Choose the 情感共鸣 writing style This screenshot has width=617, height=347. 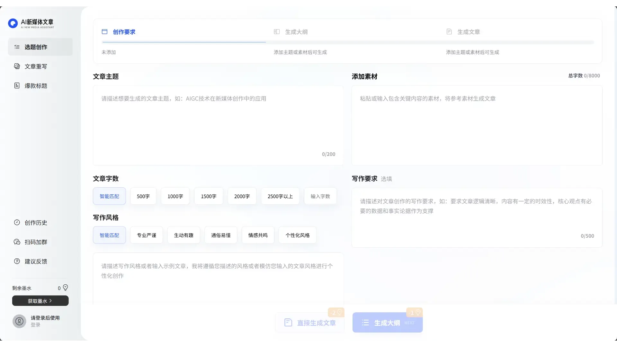tap(258, 235)
